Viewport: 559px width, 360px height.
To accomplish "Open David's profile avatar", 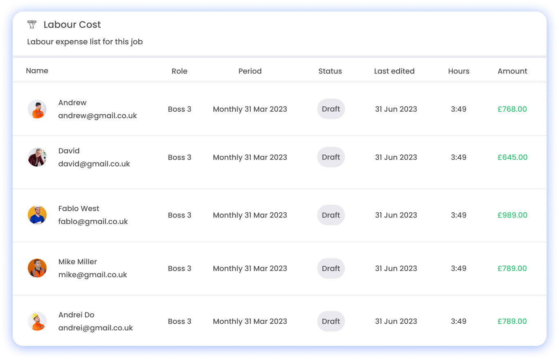I will coord(37,157).
